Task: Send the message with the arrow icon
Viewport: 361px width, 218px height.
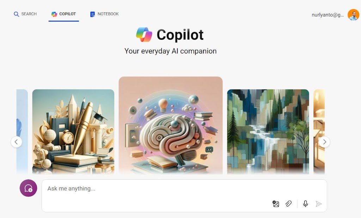Action: click(319, 204)
